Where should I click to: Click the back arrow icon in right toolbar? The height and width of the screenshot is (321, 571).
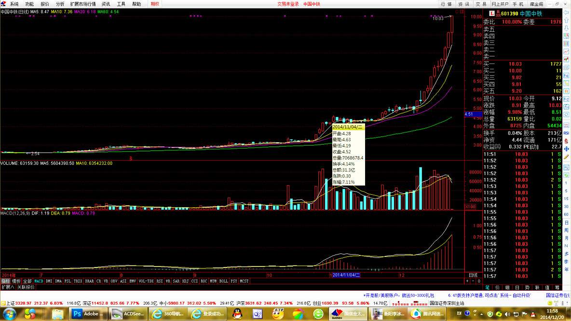coord(566,12)
